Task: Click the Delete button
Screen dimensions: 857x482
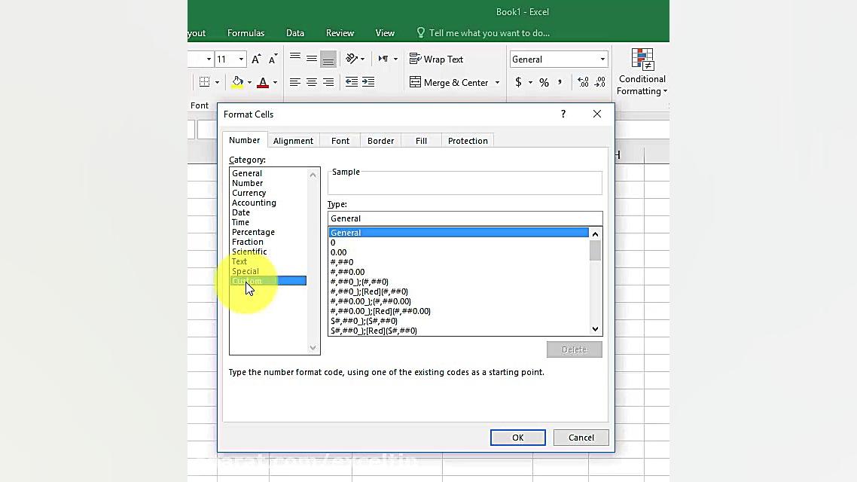Action: point(575,349)
